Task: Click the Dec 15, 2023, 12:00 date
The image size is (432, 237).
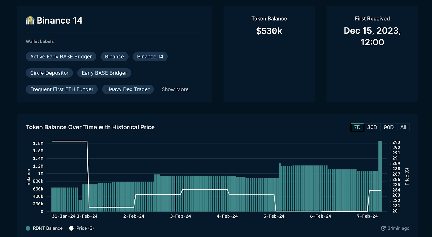Action: click(x=372, y=36)
